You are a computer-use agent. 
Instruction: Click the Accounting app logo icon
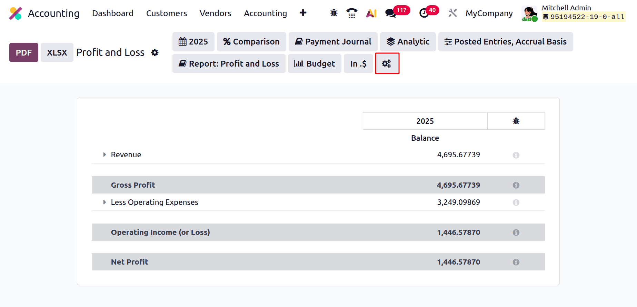[15, 13]
